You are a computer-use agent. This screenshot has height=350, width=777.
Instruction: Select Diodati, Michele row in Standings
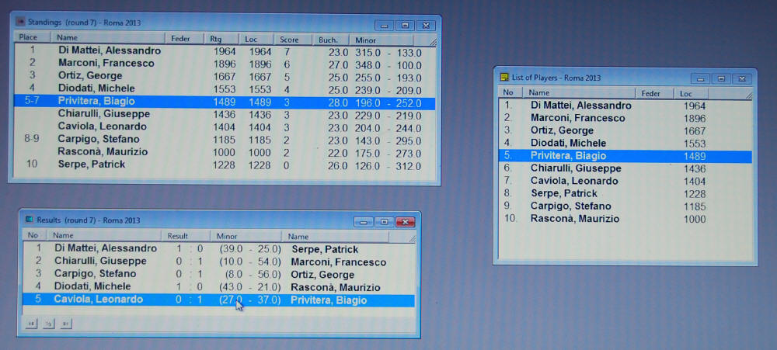pos(225,88)
